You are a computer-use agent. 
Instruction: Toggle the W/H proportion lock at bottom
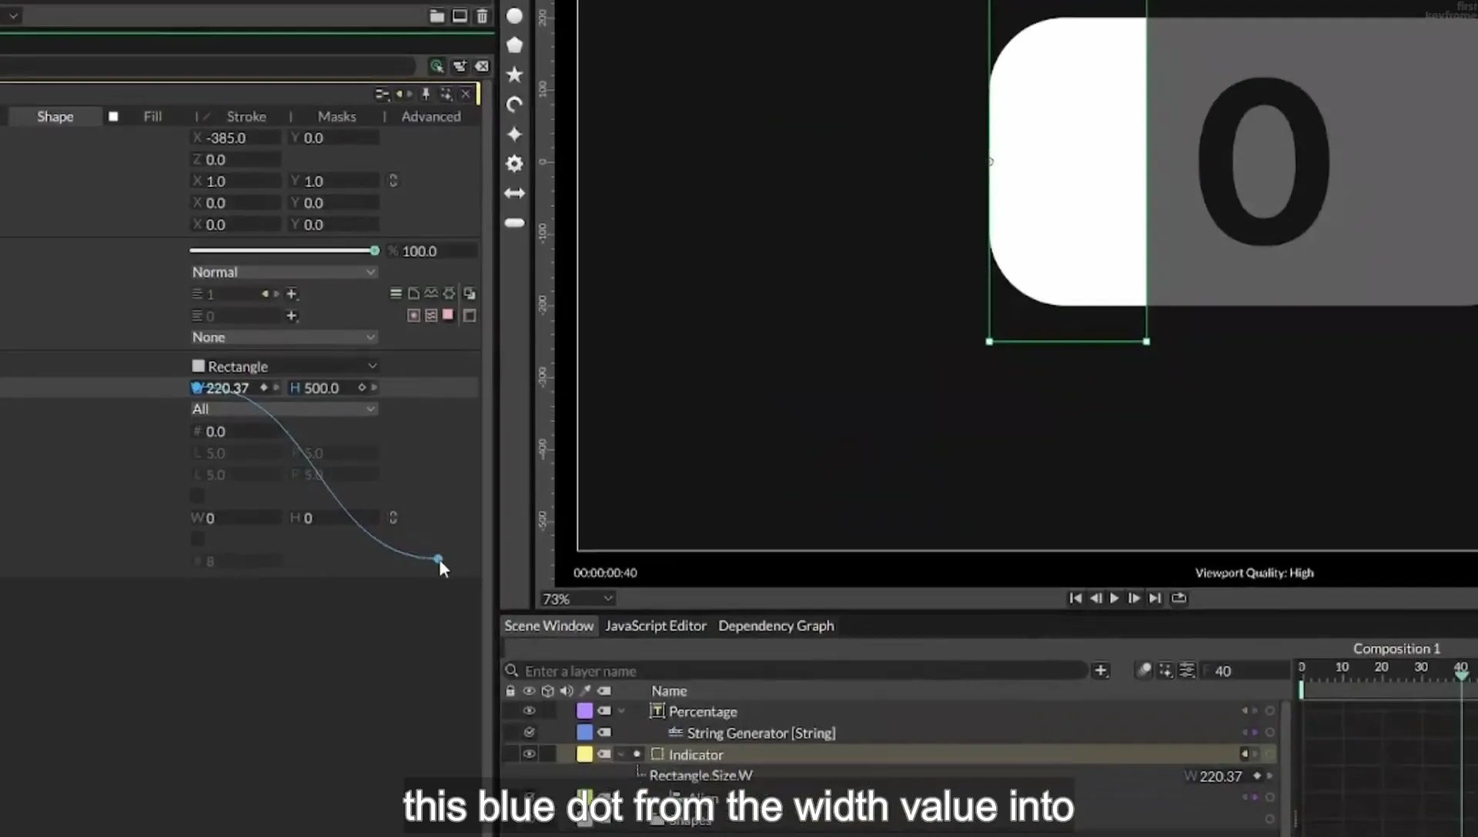pyautogui.click(x=393, y=518)
